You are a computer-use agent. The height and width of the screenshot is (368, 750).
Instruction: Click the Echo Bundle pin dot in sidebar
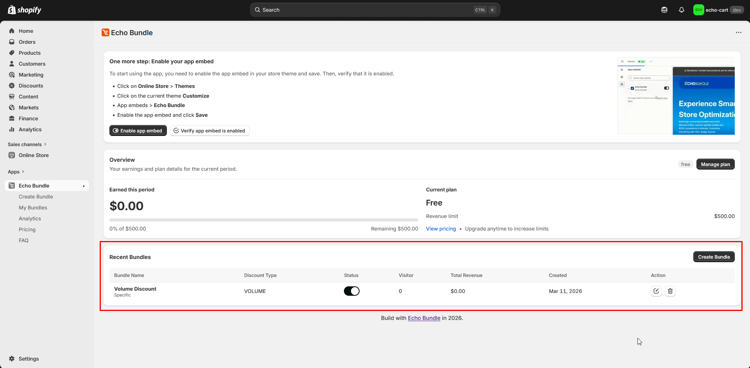coord(84,186)
